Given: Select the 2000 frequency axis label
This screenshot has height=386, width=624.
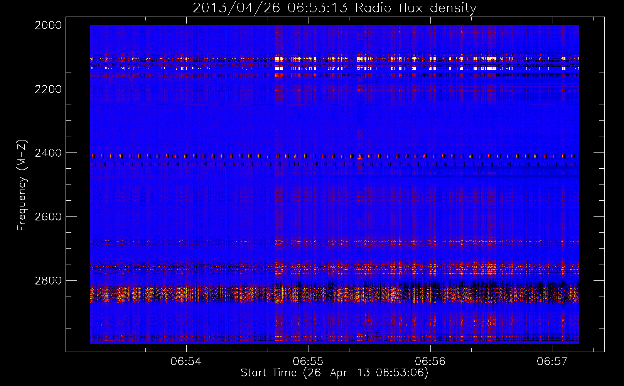Looking at the screenshot, I should (x=48, y=25).
